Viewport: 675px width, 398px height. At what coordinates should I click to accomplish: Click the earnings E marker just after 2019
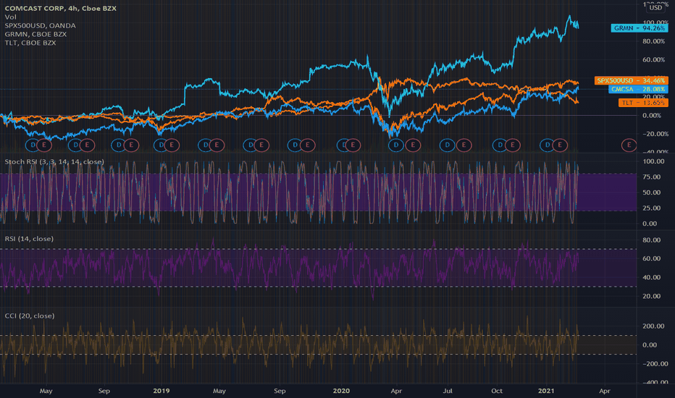[x=172, y=145]
